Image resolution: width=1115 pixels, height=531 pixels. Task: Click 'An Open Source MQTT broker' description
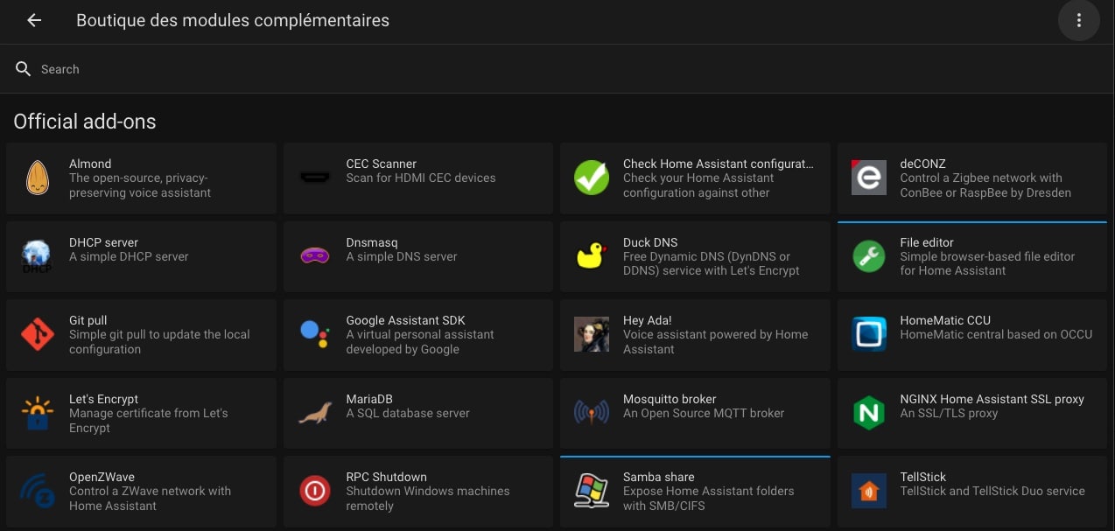pos(704,413)
